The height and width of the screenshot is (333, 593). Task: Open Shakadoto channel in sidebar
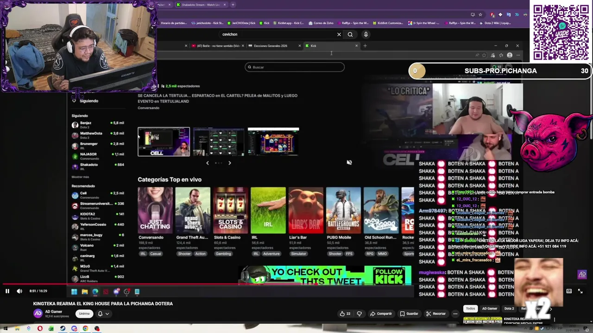(x=97, y=166)
